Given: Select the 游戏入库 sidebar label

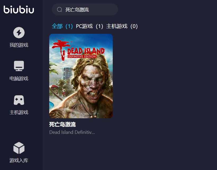Looking at the screenshot, I should coord(19,160).
